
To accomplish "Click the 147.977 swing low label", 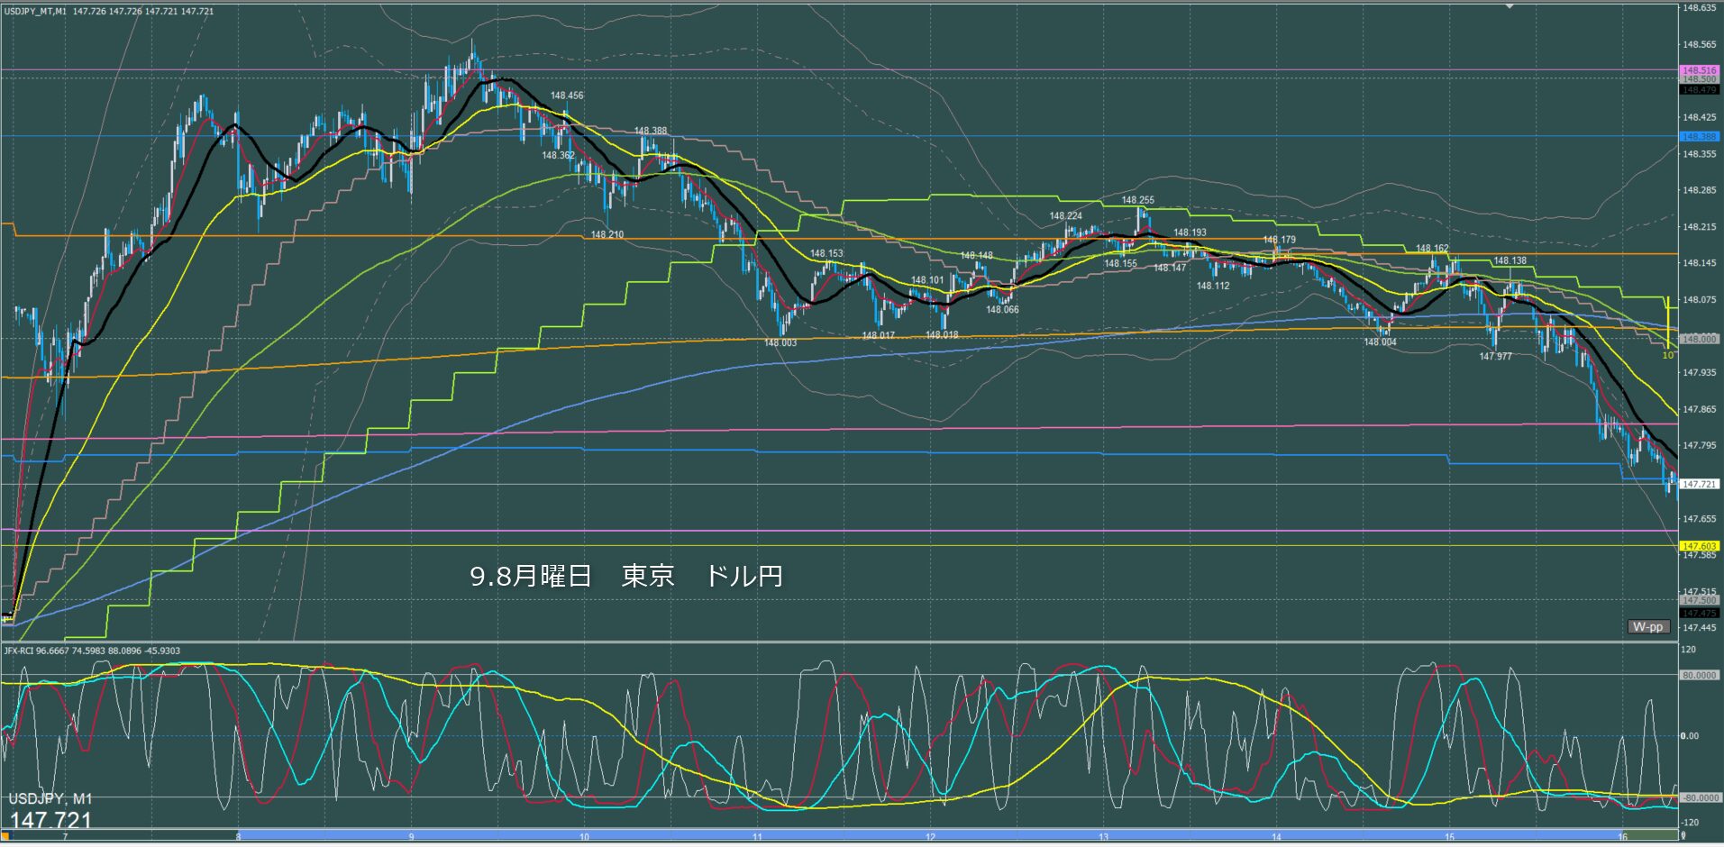I will point(1495,357).
